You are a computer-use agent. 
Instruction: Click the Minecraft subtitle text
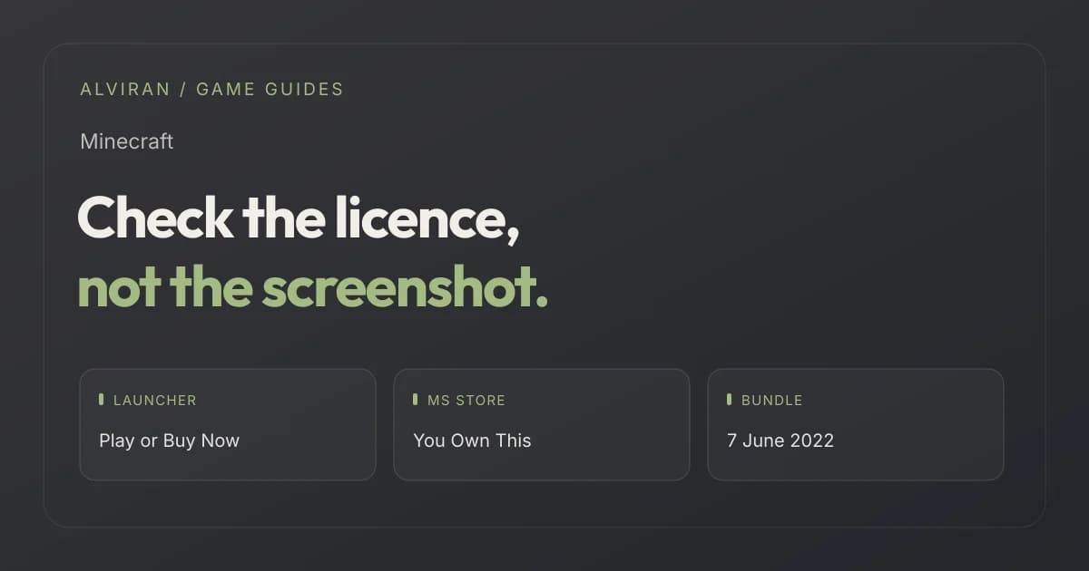126,141
